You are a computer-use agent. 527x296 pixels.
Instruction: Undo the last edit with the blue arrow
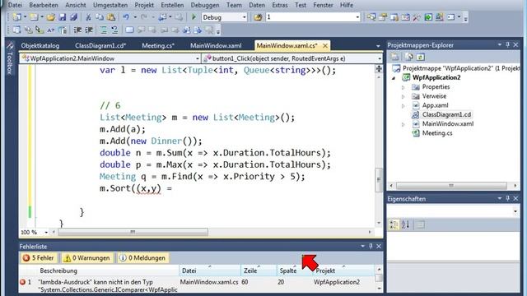point(126,17)
